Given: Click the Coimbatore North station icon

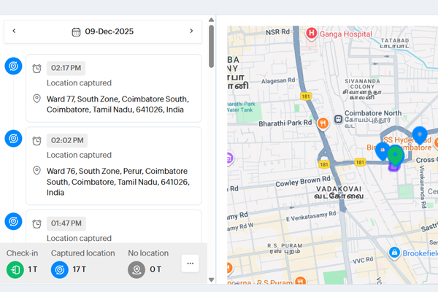Looking at the screenshot, I should (x=339, y=119).
